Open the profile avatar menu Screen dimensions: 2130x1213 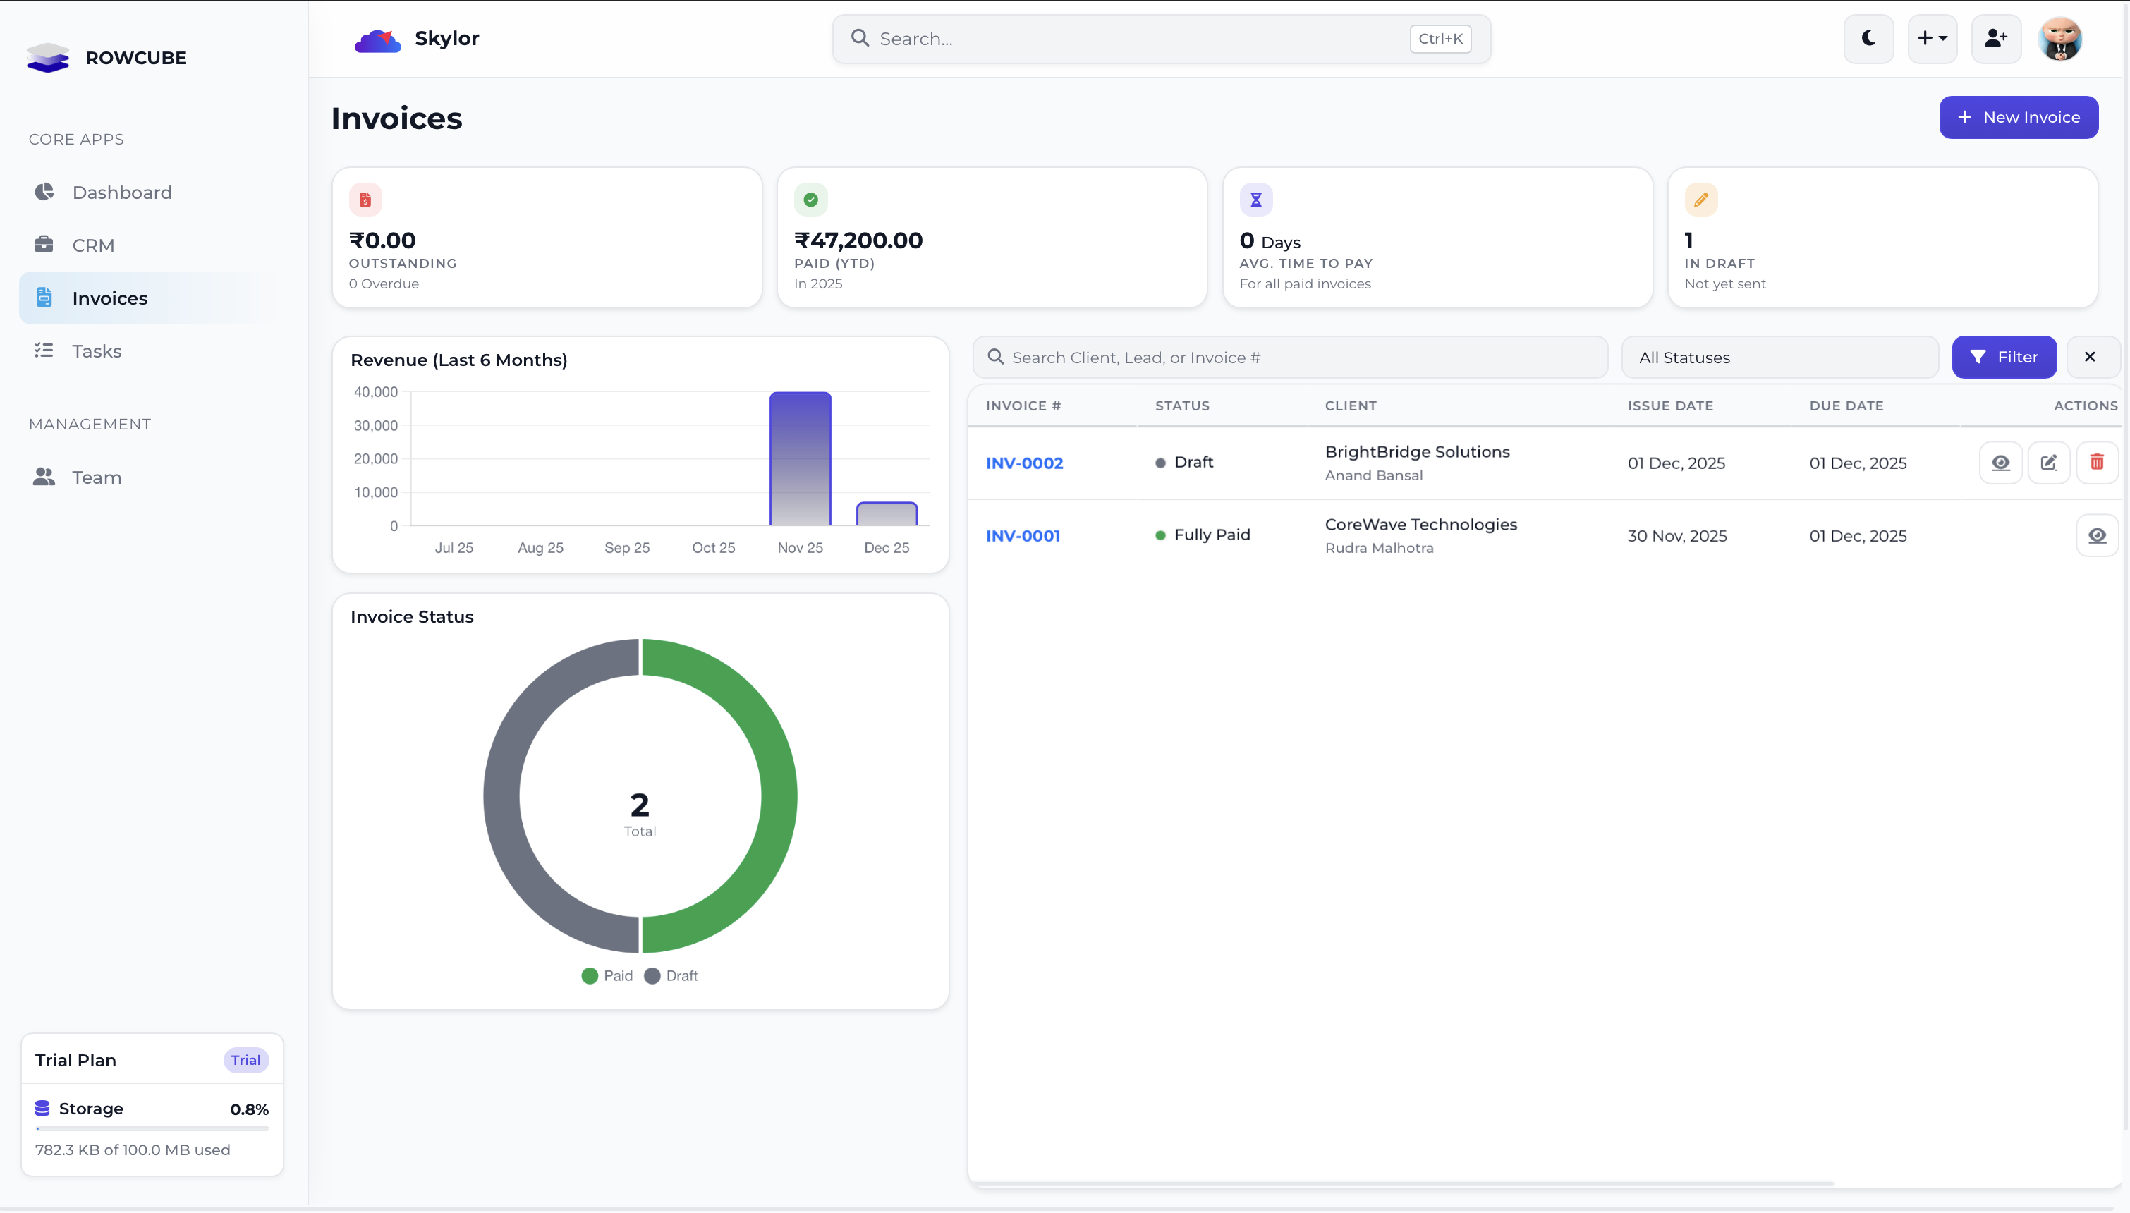pos(2060,38)
